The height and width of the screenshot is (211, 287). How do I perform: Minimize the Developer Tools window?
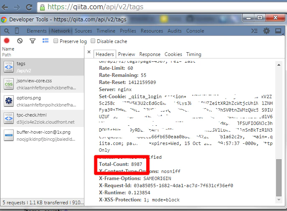249,18
